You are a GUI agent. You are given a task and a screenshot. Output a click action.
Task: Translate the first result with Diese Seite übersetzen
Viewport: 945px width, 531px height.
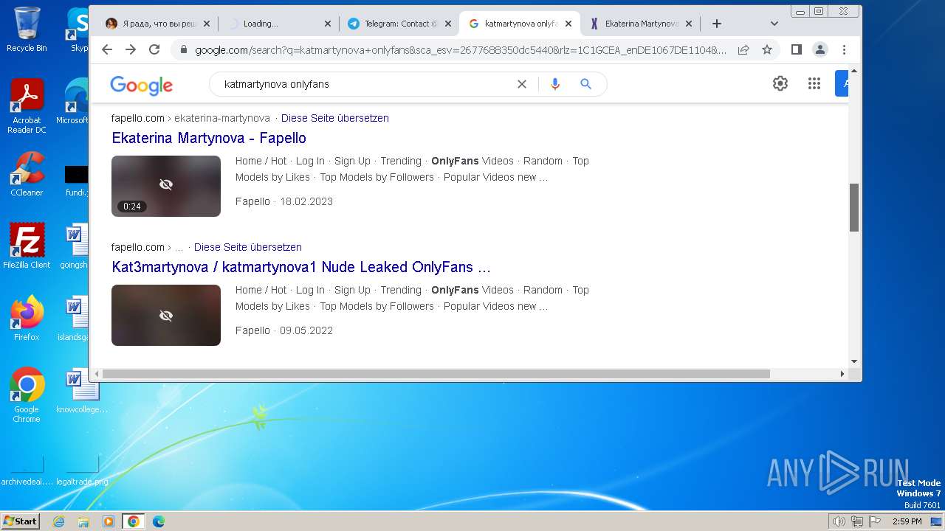(335, 118)
